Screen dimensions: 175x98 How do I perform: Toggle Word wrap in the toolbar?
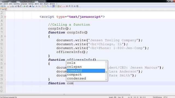coord(48,6)
